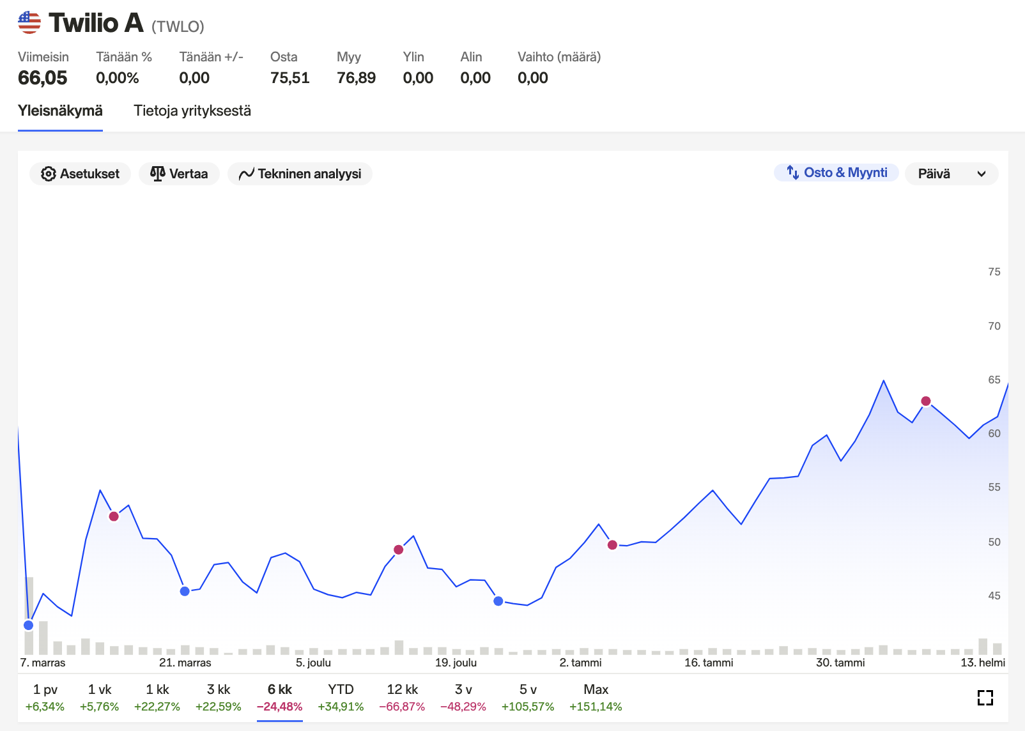This screenshot has width=1025, height=731.
Task: Select the 3 v time range
Action: tap(463, 698)
